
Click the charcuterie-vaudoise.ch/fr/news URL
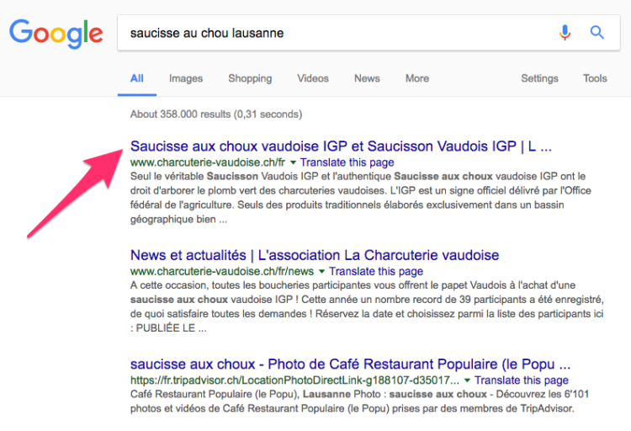click(x=222, y=271)
